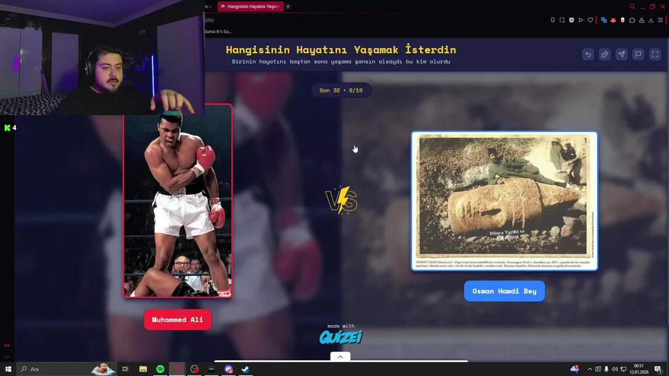
Task: Click the Suma 6'lı Su... bookmark
Action: [x=218, y=31]
